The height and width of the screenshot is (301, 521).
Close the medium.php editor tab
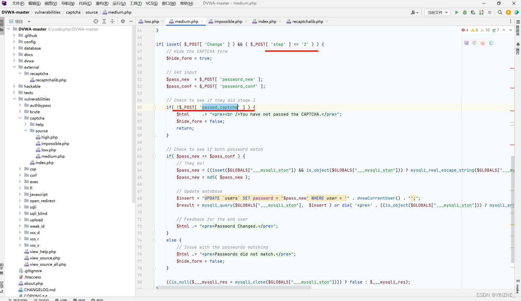202,21
